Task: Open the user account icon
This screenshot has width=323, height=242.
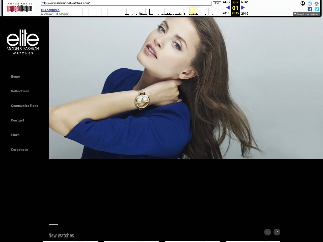Action: [303, 4]
